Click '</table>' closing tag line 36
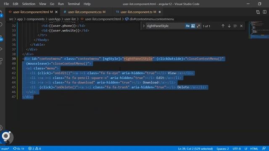The image size is (269, 151). click(x=37, y=44)
